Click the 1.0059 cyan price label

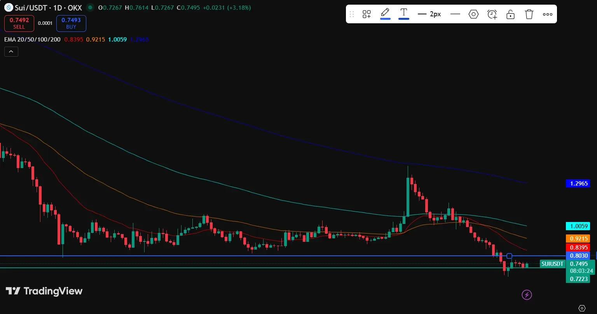tap(578, 226)
